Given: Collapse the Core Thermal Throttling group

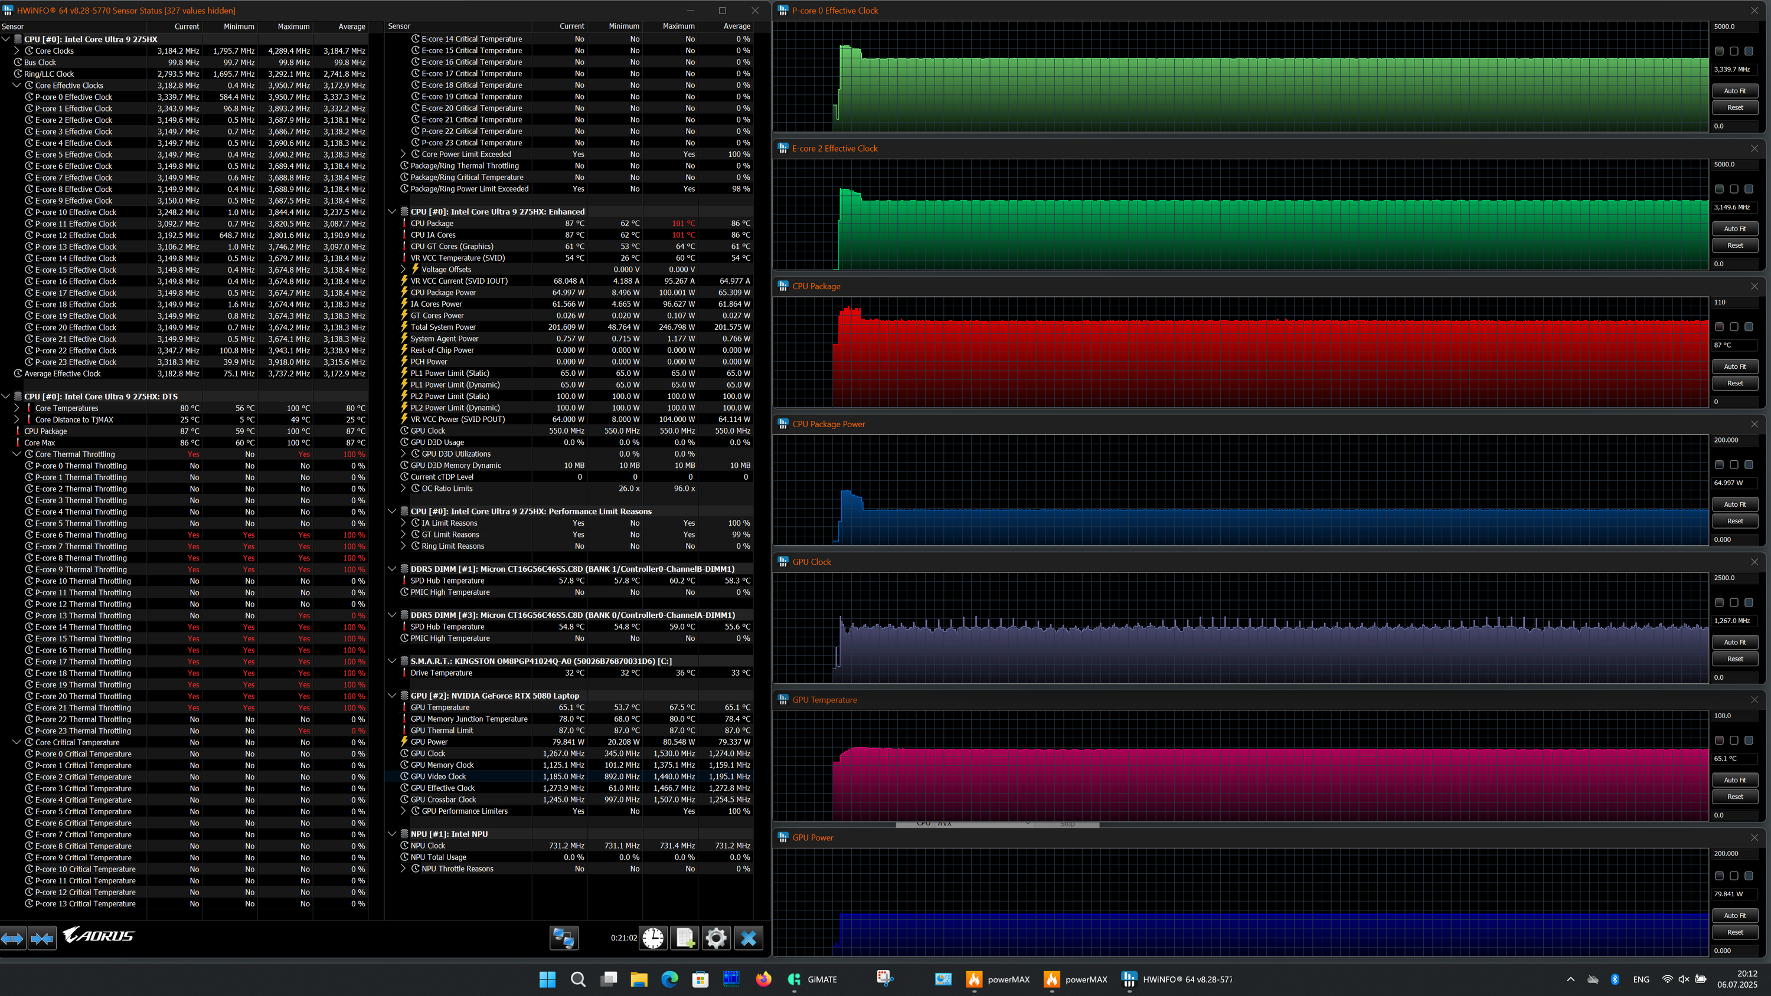Looking at the screenshot, I should (17, 454).
